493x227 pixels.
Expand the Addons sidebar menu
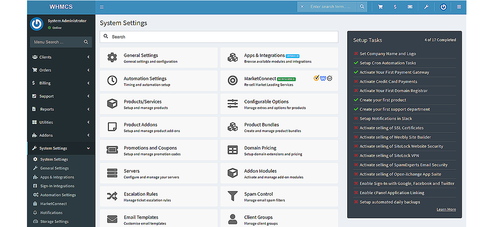click(61, 135)
